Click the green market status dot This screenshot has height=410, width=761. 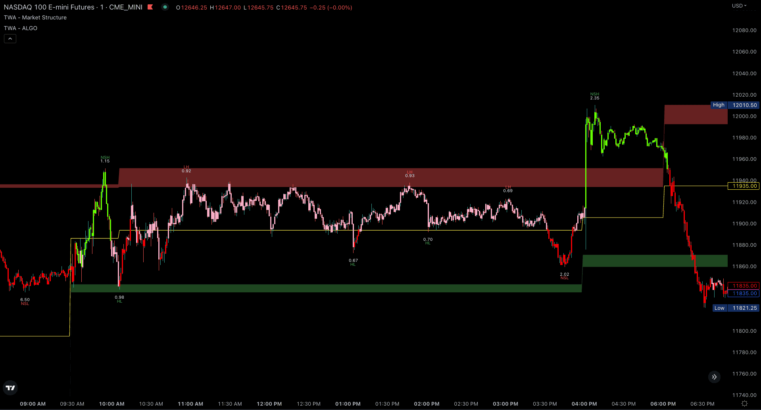point(165,7)
